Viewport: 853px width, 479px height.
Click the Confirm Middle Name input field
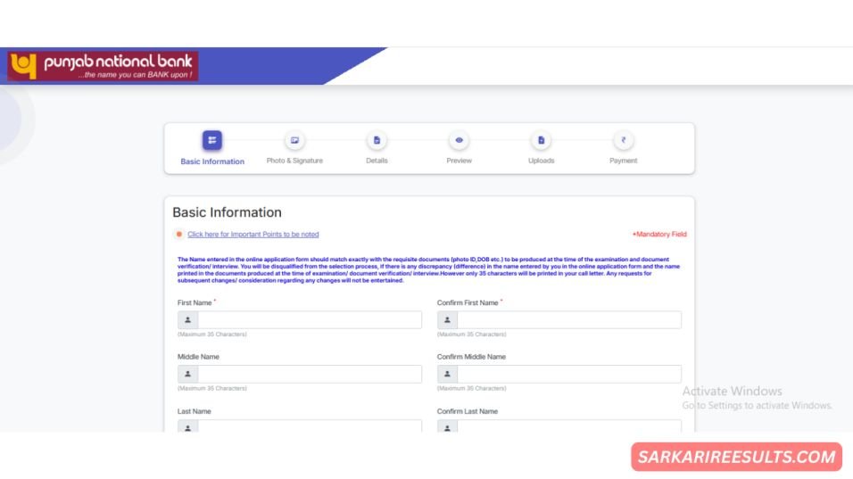(x=568, y=375)
